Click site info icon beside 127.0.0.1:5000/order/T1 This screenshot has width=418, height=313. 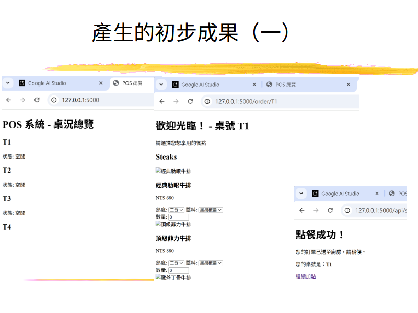point(207,101)
